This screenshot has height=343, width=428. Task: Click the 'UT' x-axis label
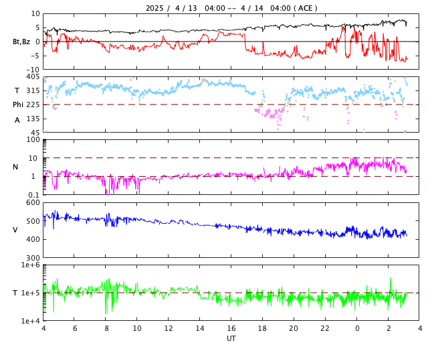tap(231, 338)
